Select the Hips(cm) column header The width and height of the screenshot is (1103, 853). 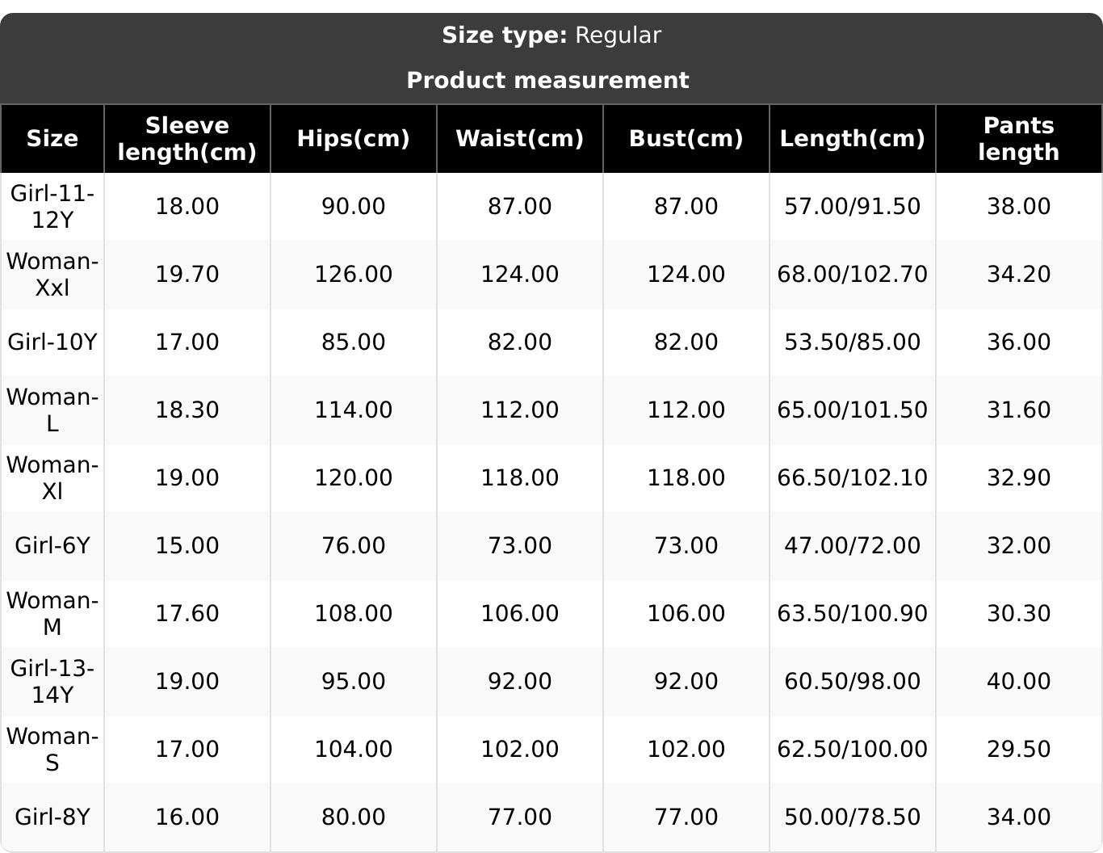[354, 138]
